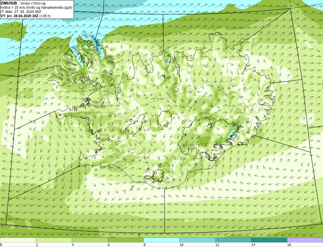The width and height of the screenshot is (323, 247).
Task: Click the 'IT: Mán. 27. 04. 2020 06Z' line
Action: click(x=21, y=12)
